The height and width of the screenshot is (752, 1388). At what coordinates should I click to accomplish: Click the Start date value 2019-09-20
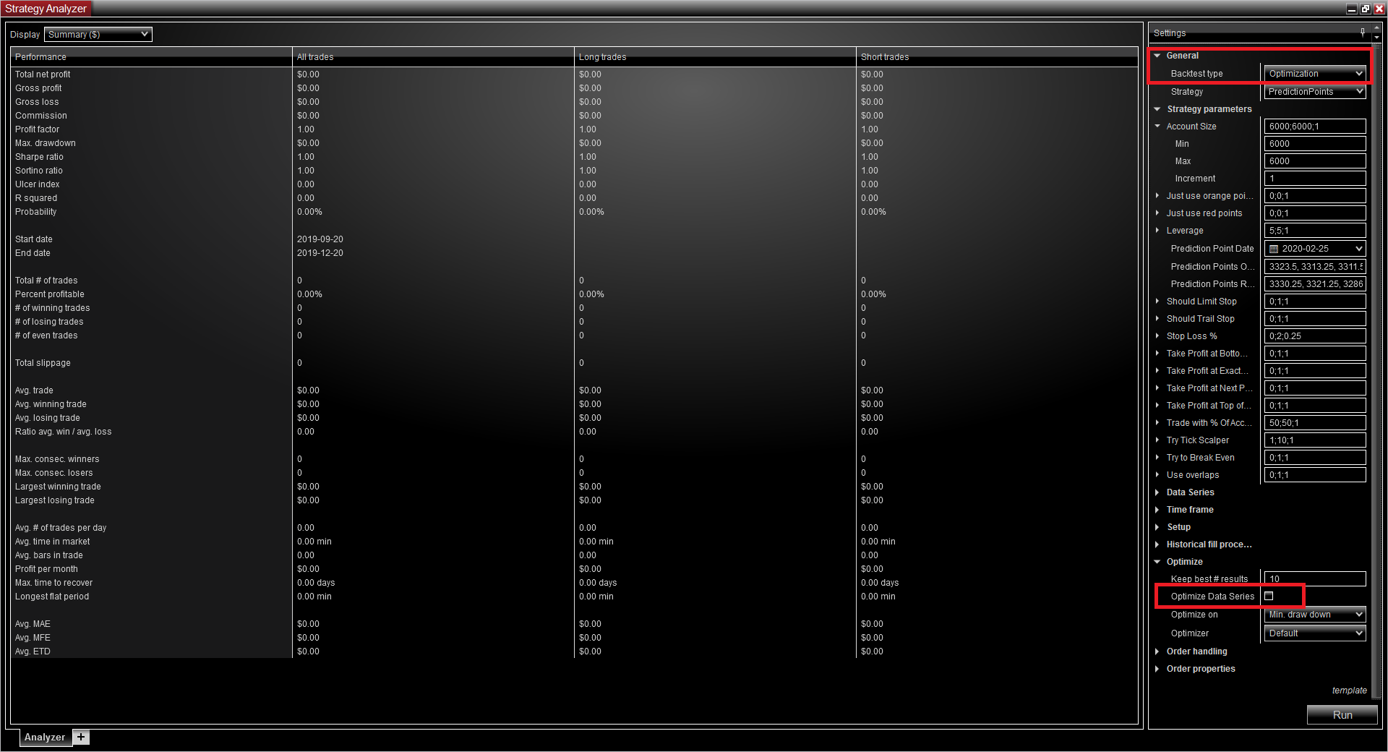pyautogui.click(x=320, y=239)
